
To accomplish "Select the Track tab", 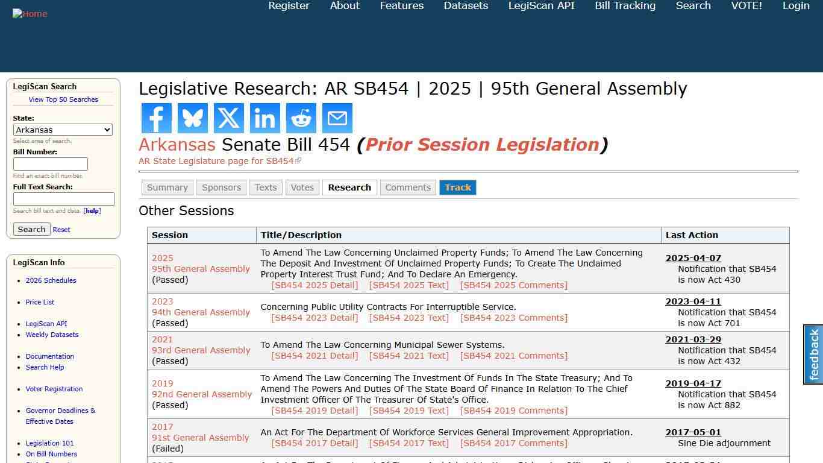I will 458,187.
